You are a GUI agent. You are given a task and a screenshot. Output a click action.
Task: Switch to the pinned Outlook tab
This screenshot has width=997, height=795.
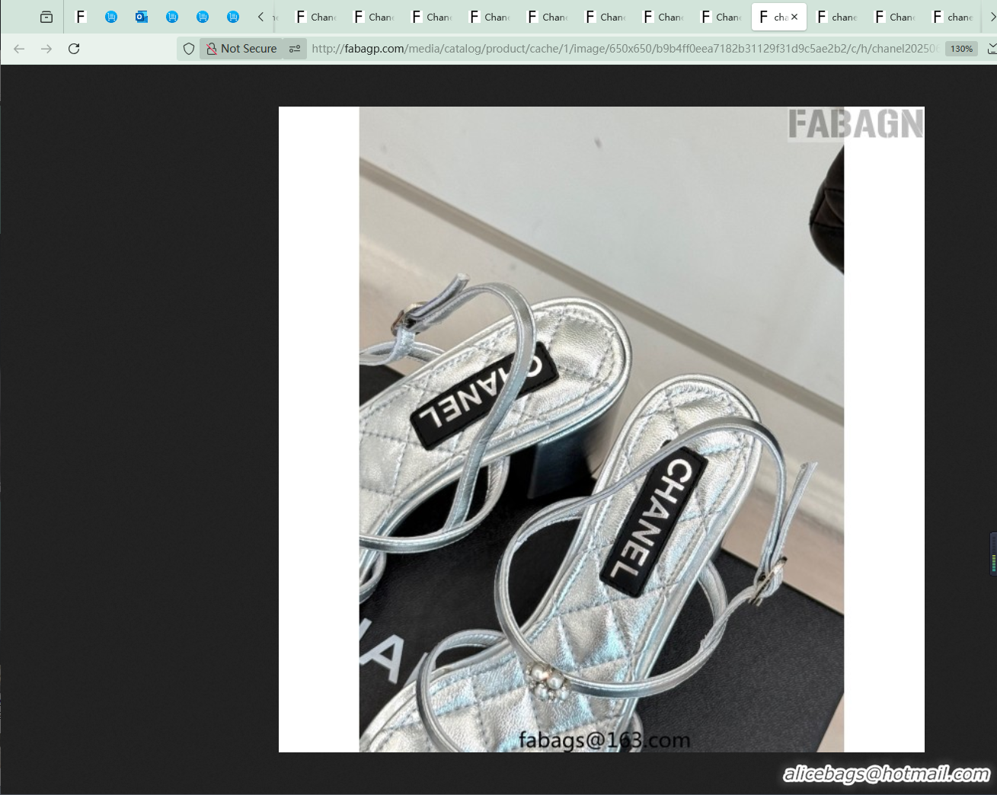[x=142, y=17]
